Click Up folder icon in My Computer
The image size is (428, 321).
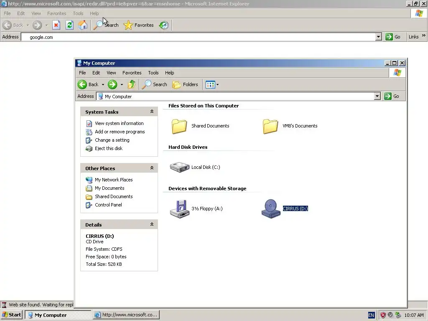(132, 84)
